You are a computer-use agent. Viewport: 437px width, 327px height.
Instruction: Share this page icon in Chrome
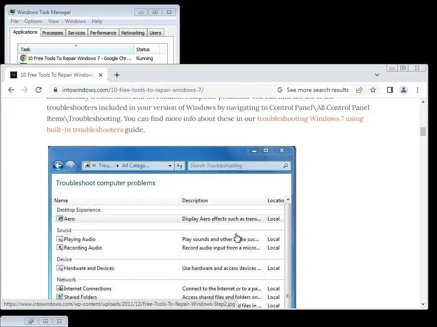pos(359,90)
